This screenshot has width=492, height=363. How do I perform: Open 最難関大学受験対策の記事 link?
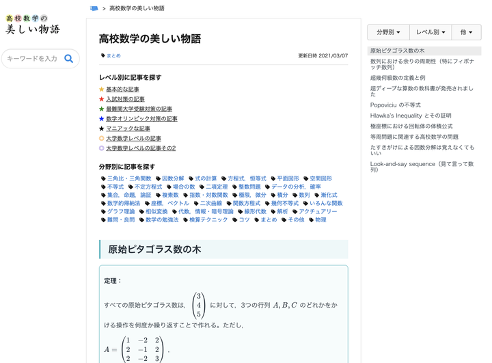point(139,109)
